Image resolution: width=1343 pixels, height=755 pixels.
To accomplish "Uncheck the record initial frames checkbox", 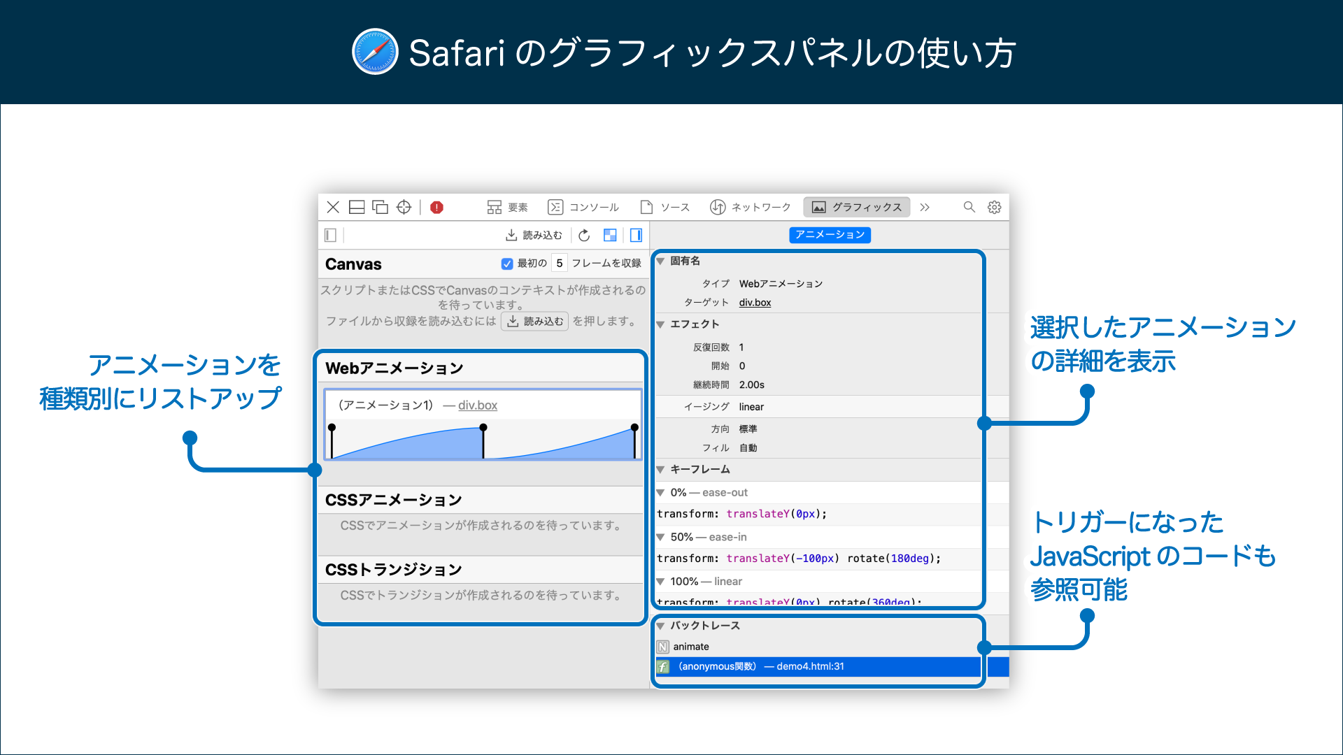I will 507,264.
